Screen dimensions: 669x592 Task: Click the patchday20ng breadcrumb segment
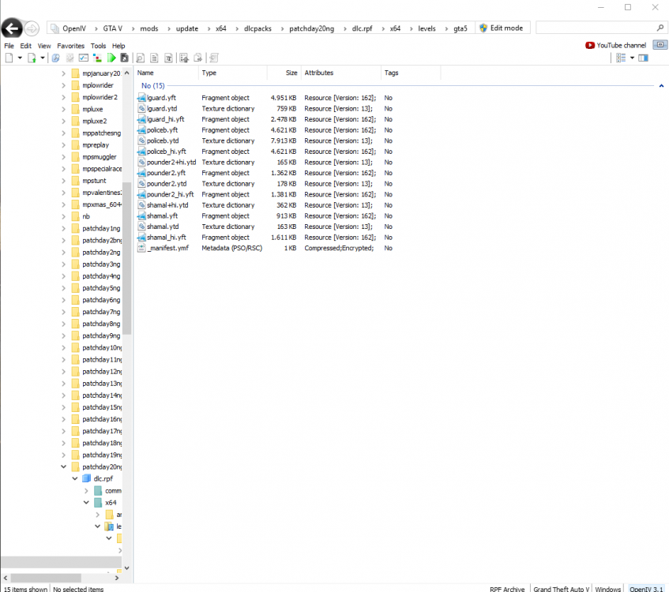312,28
